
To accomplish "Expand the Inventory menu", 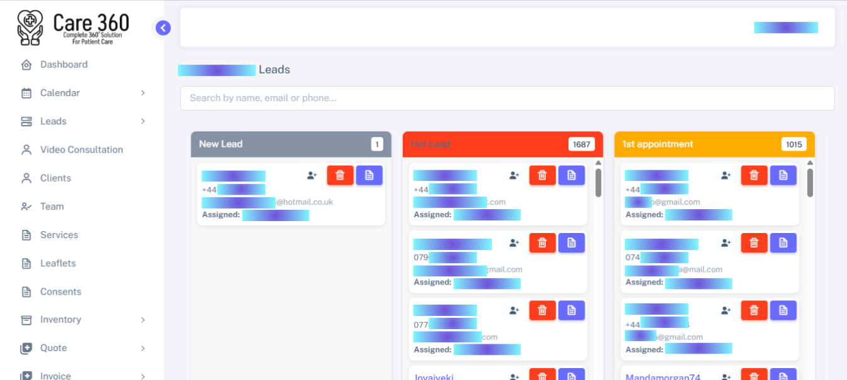I will point(142,320).
